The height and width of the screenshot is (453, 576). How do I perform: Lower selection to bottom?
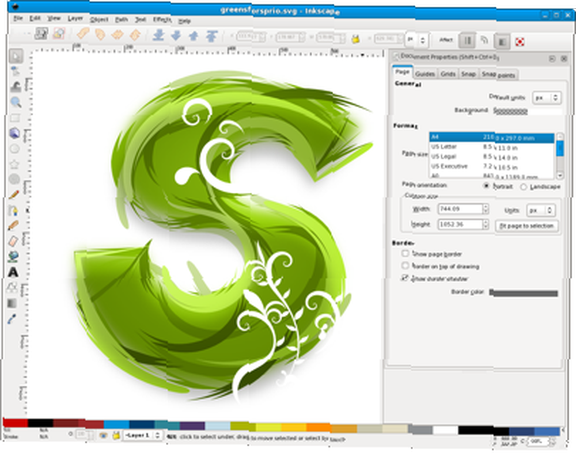pyautogui.click(x=159, y=35)
